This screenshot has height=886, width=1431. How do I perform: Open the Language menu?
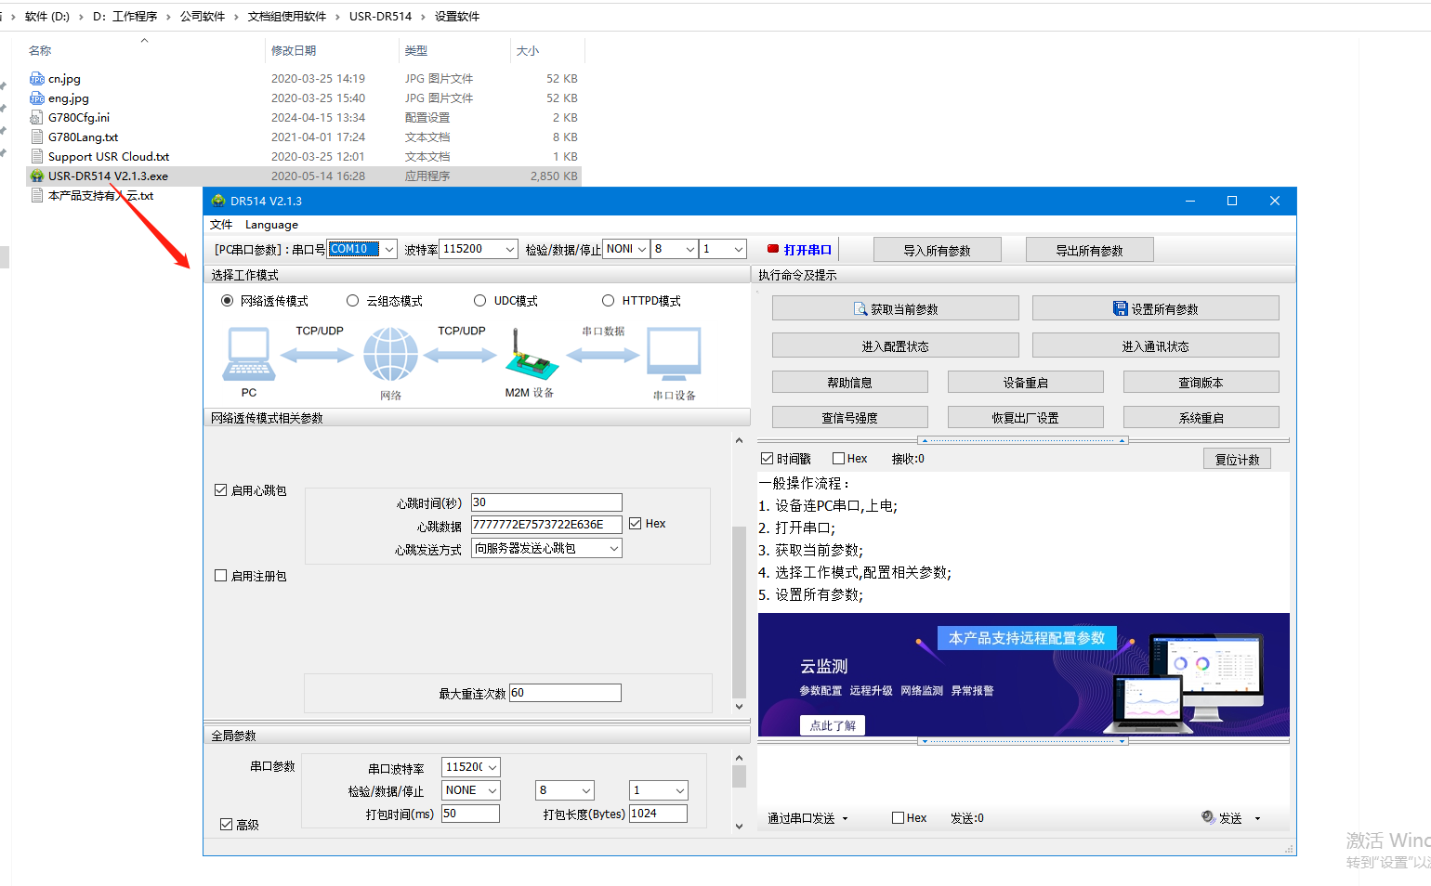[271, 225]
